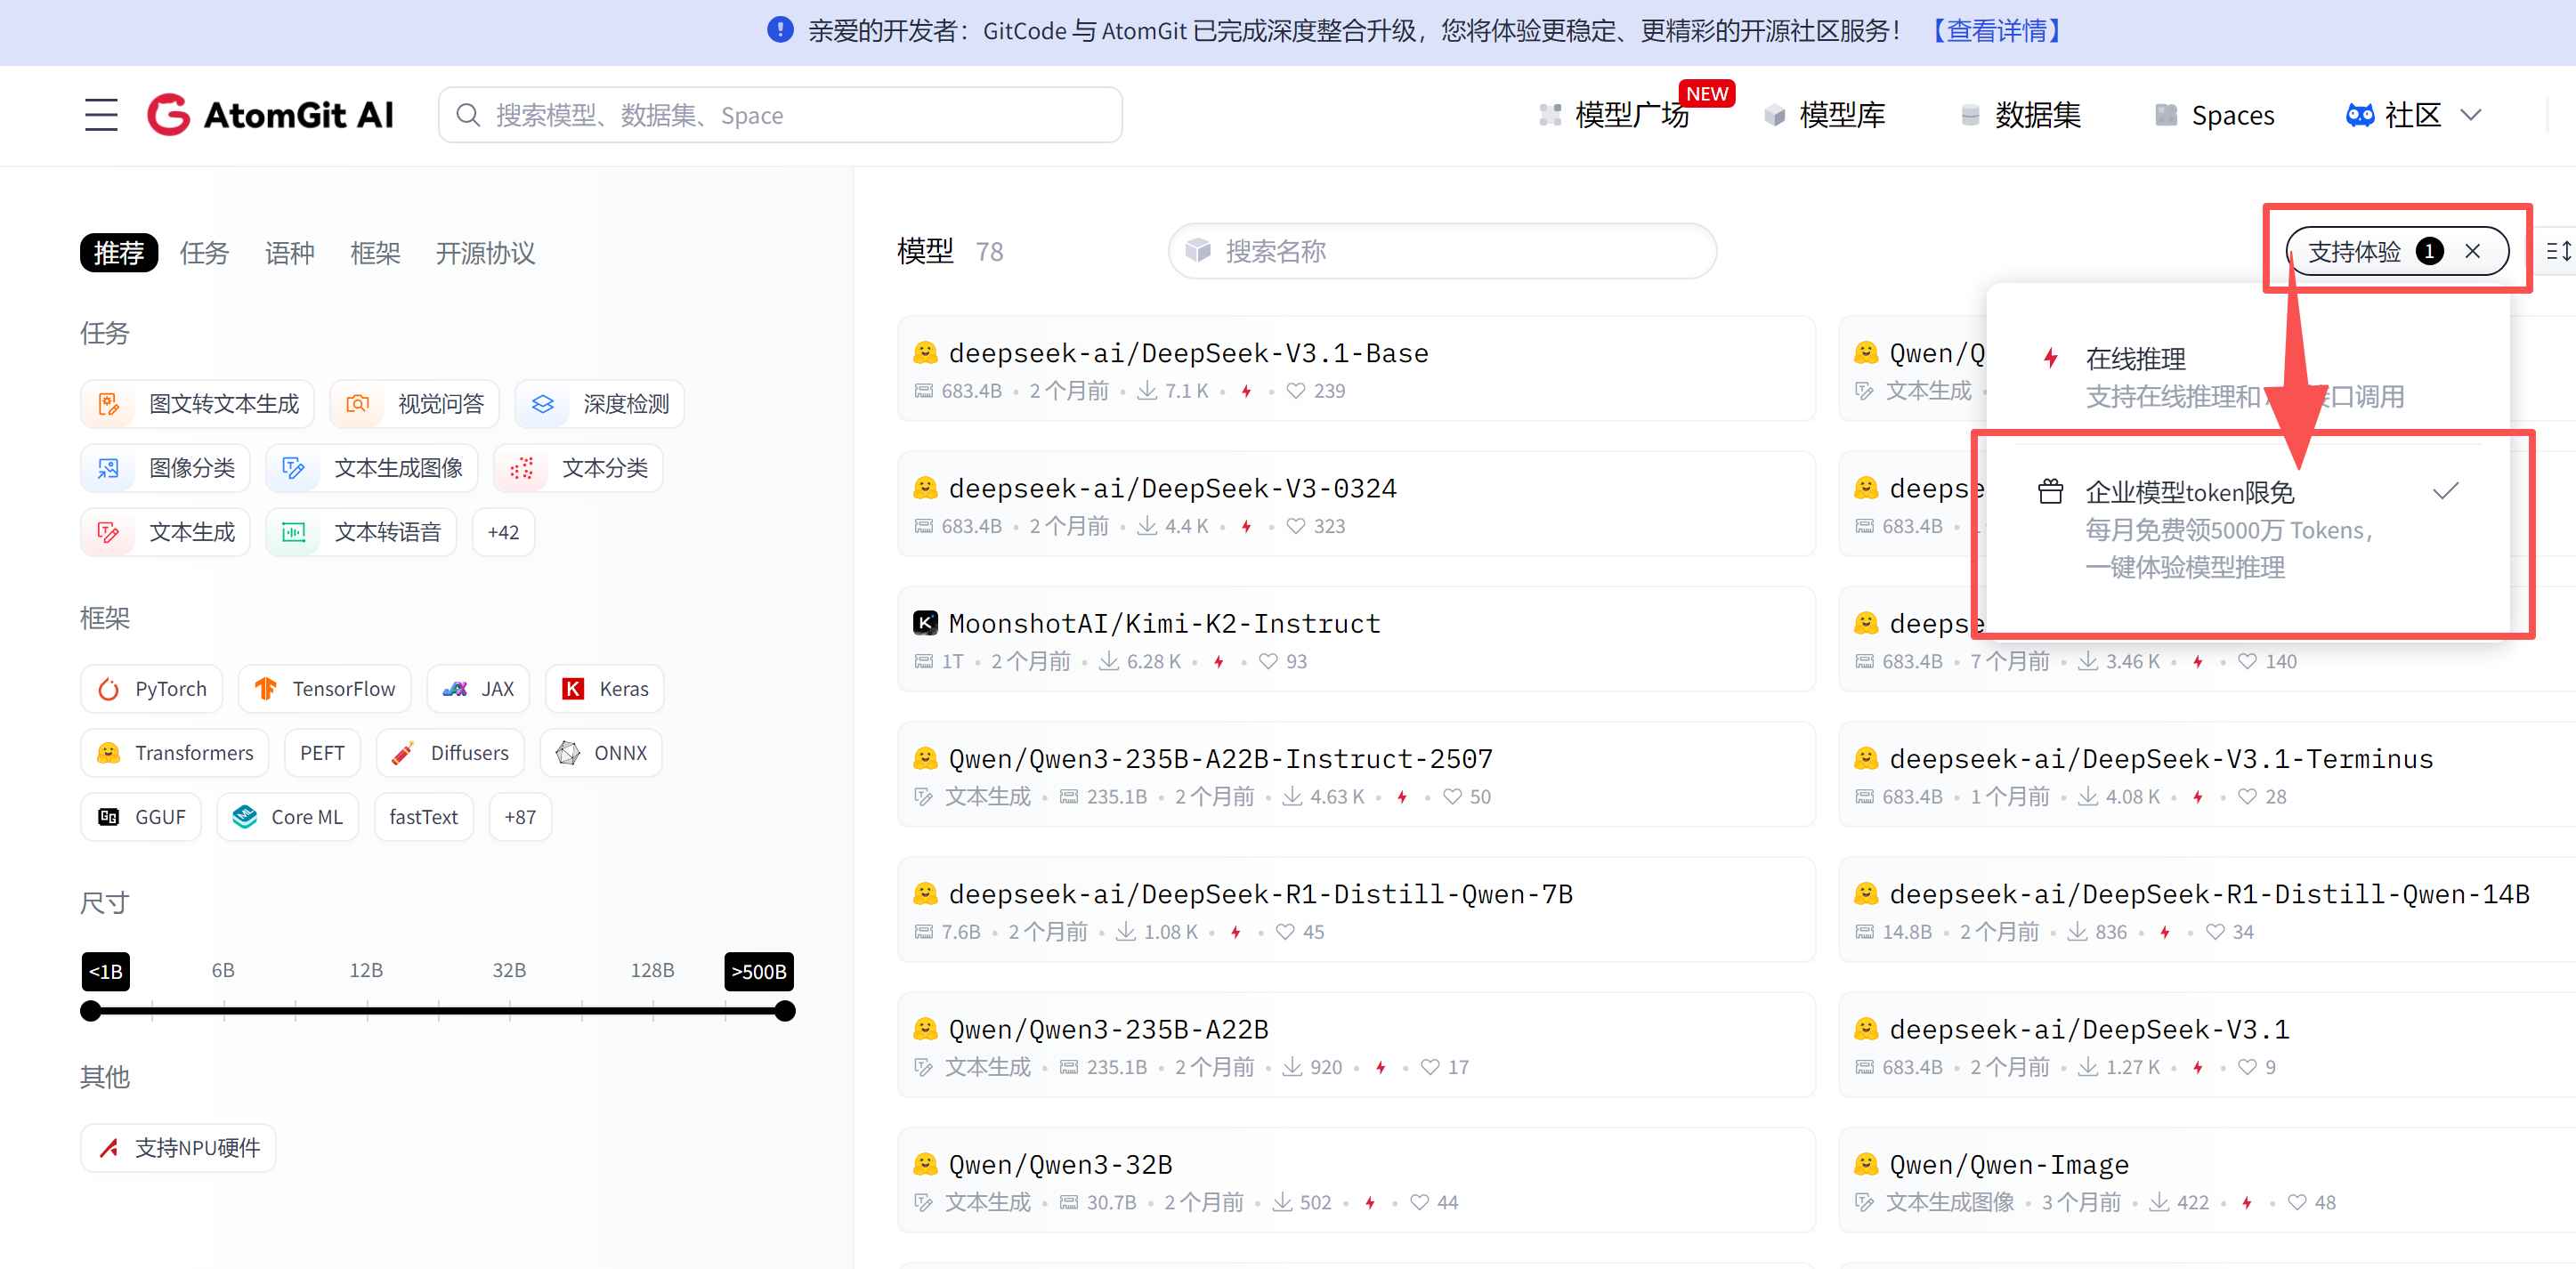
Task: Focus the 搜索名称 model search field
Action: pyautogui.click(x=1442, y=251)
